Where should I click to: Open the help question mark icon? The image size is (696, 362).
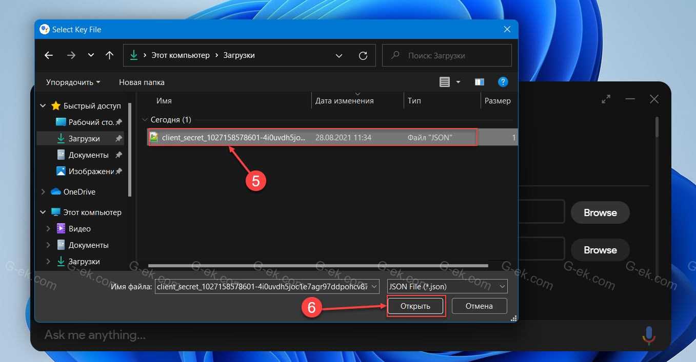point(503,82)
